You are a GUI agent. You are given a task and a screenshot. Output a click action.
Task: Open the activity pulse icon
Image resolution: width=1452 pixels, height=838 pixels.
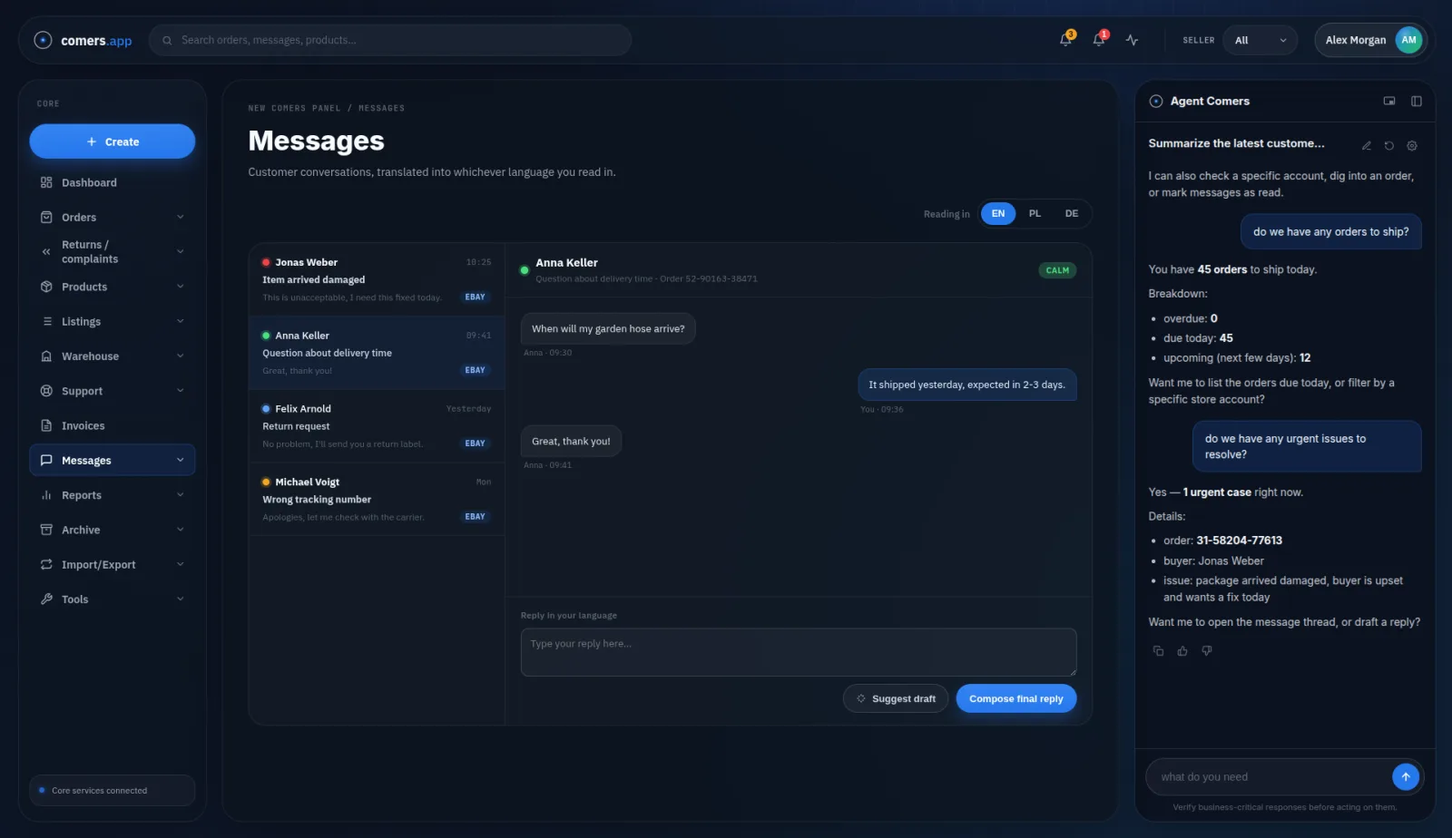click(1132, 40)
